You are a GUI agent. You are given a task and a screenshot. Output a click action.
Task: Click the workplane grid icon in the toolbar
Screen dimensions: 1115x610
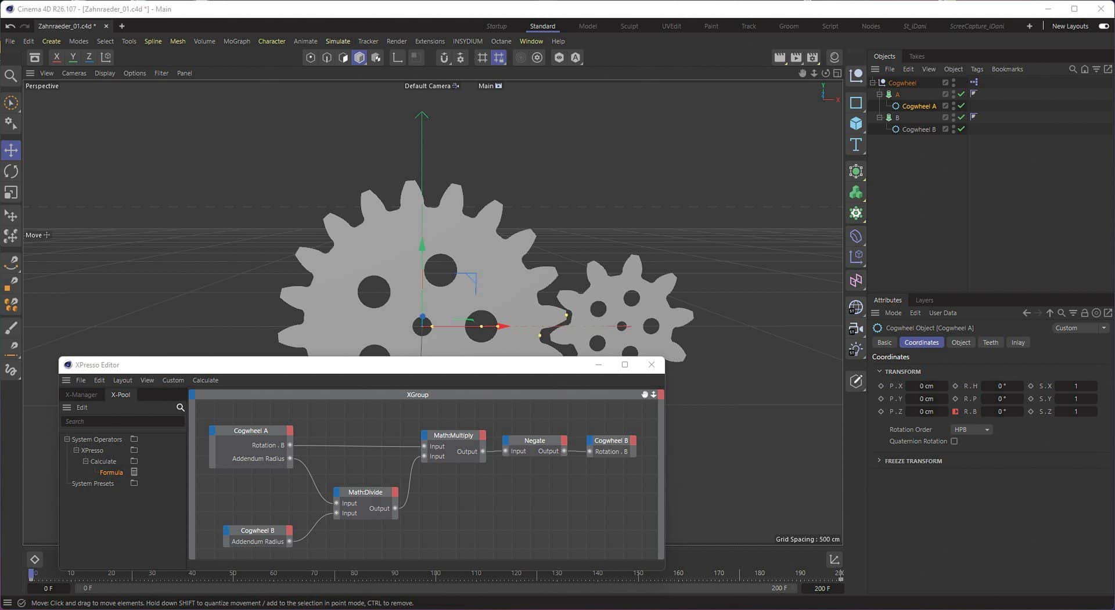pyautogui.click(x=481, y=57)
